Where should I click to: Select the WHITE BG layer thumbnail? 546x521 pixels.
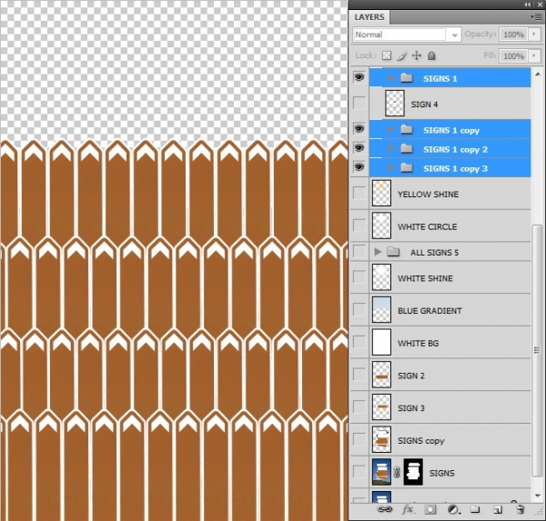click(381, 343)
